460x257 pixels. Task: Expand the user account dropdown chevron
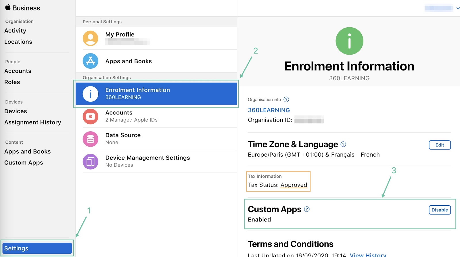pos(458,8)
